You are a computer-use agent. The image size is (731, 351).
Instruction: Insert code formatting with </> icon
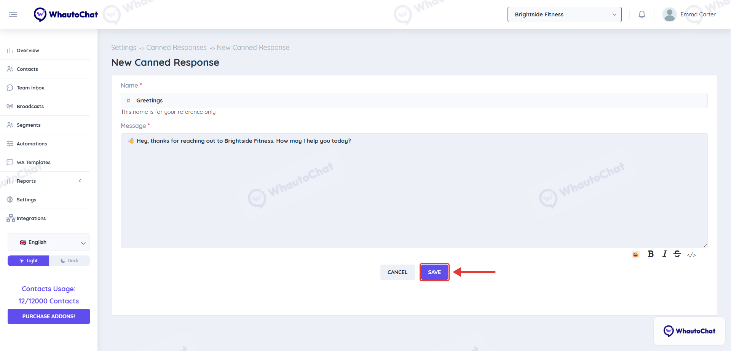691,255
